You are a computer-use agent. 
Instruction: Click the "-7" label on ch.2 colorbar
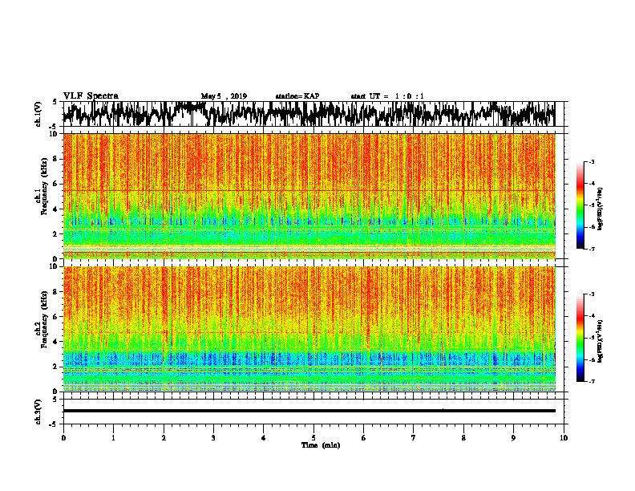[x=591, y=382]
